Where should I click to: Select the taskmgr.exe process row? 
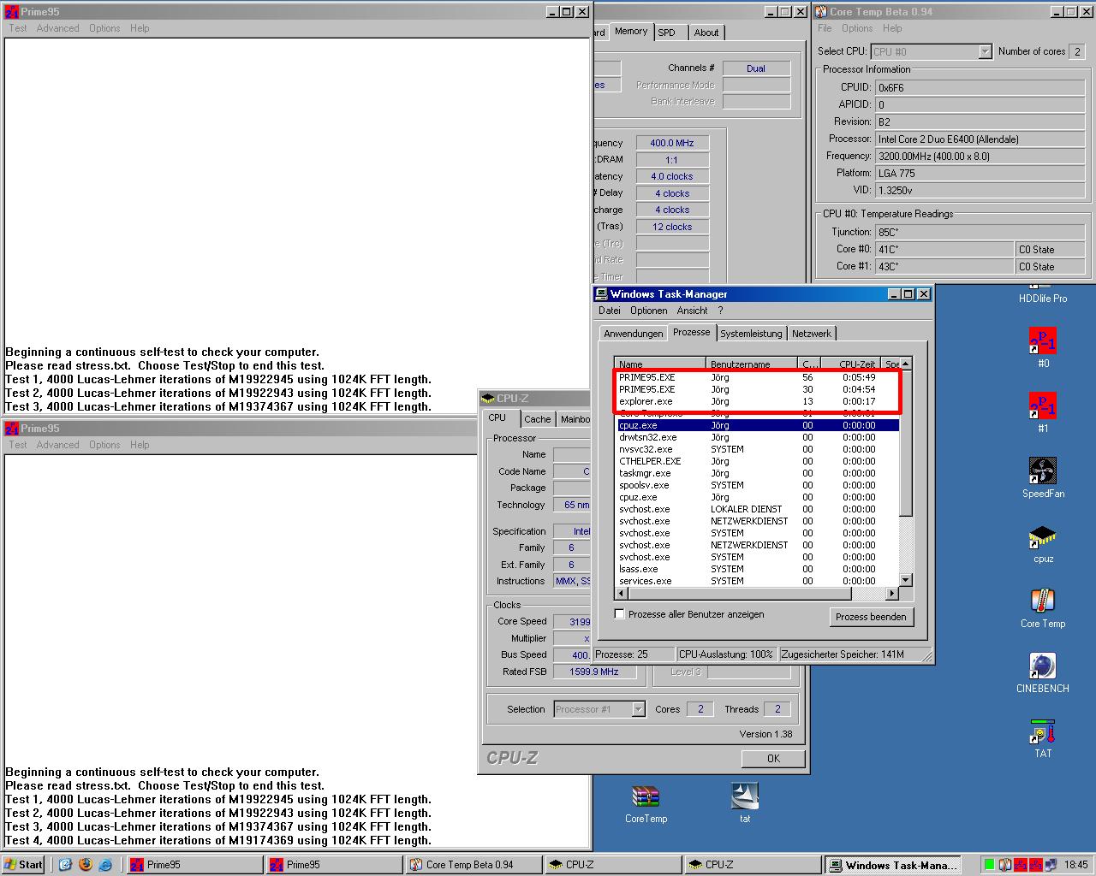[758, 473]
